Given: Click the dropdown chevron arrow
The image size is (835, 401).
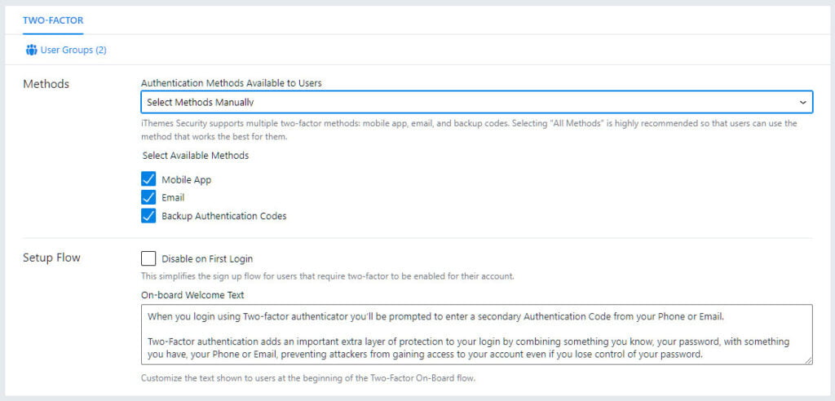Looking at the screenshot, I should [802, 102].
